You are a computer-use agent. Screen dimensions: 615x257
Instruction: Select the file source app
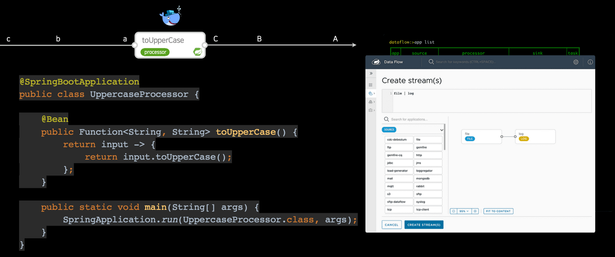click(428, 140)
